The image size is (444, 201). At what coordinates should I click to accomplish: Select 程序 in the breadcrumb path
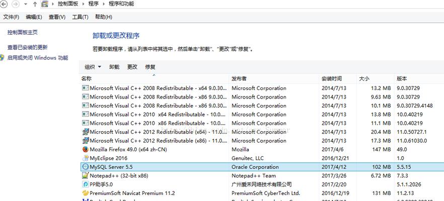click(x=93, y=4)
